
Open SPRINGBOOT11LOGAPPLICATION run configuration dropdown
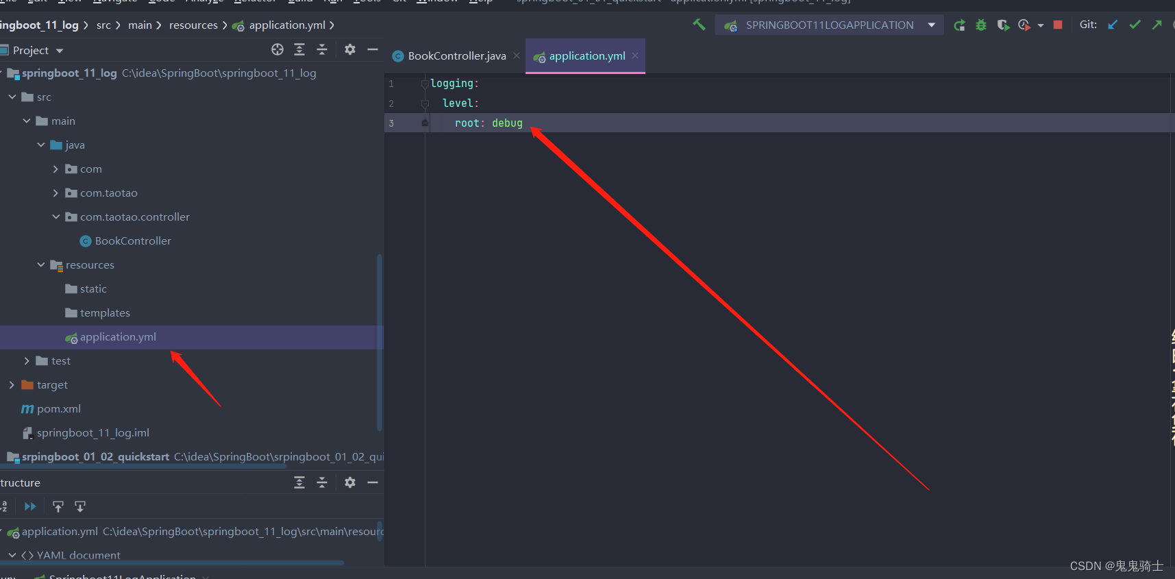(x=829, y=25)
